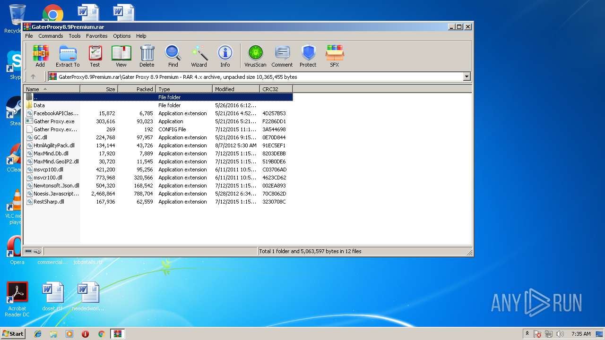Click the Protect shield icon
The height and width of the screenshot is (340, 605).
point(308,56)
